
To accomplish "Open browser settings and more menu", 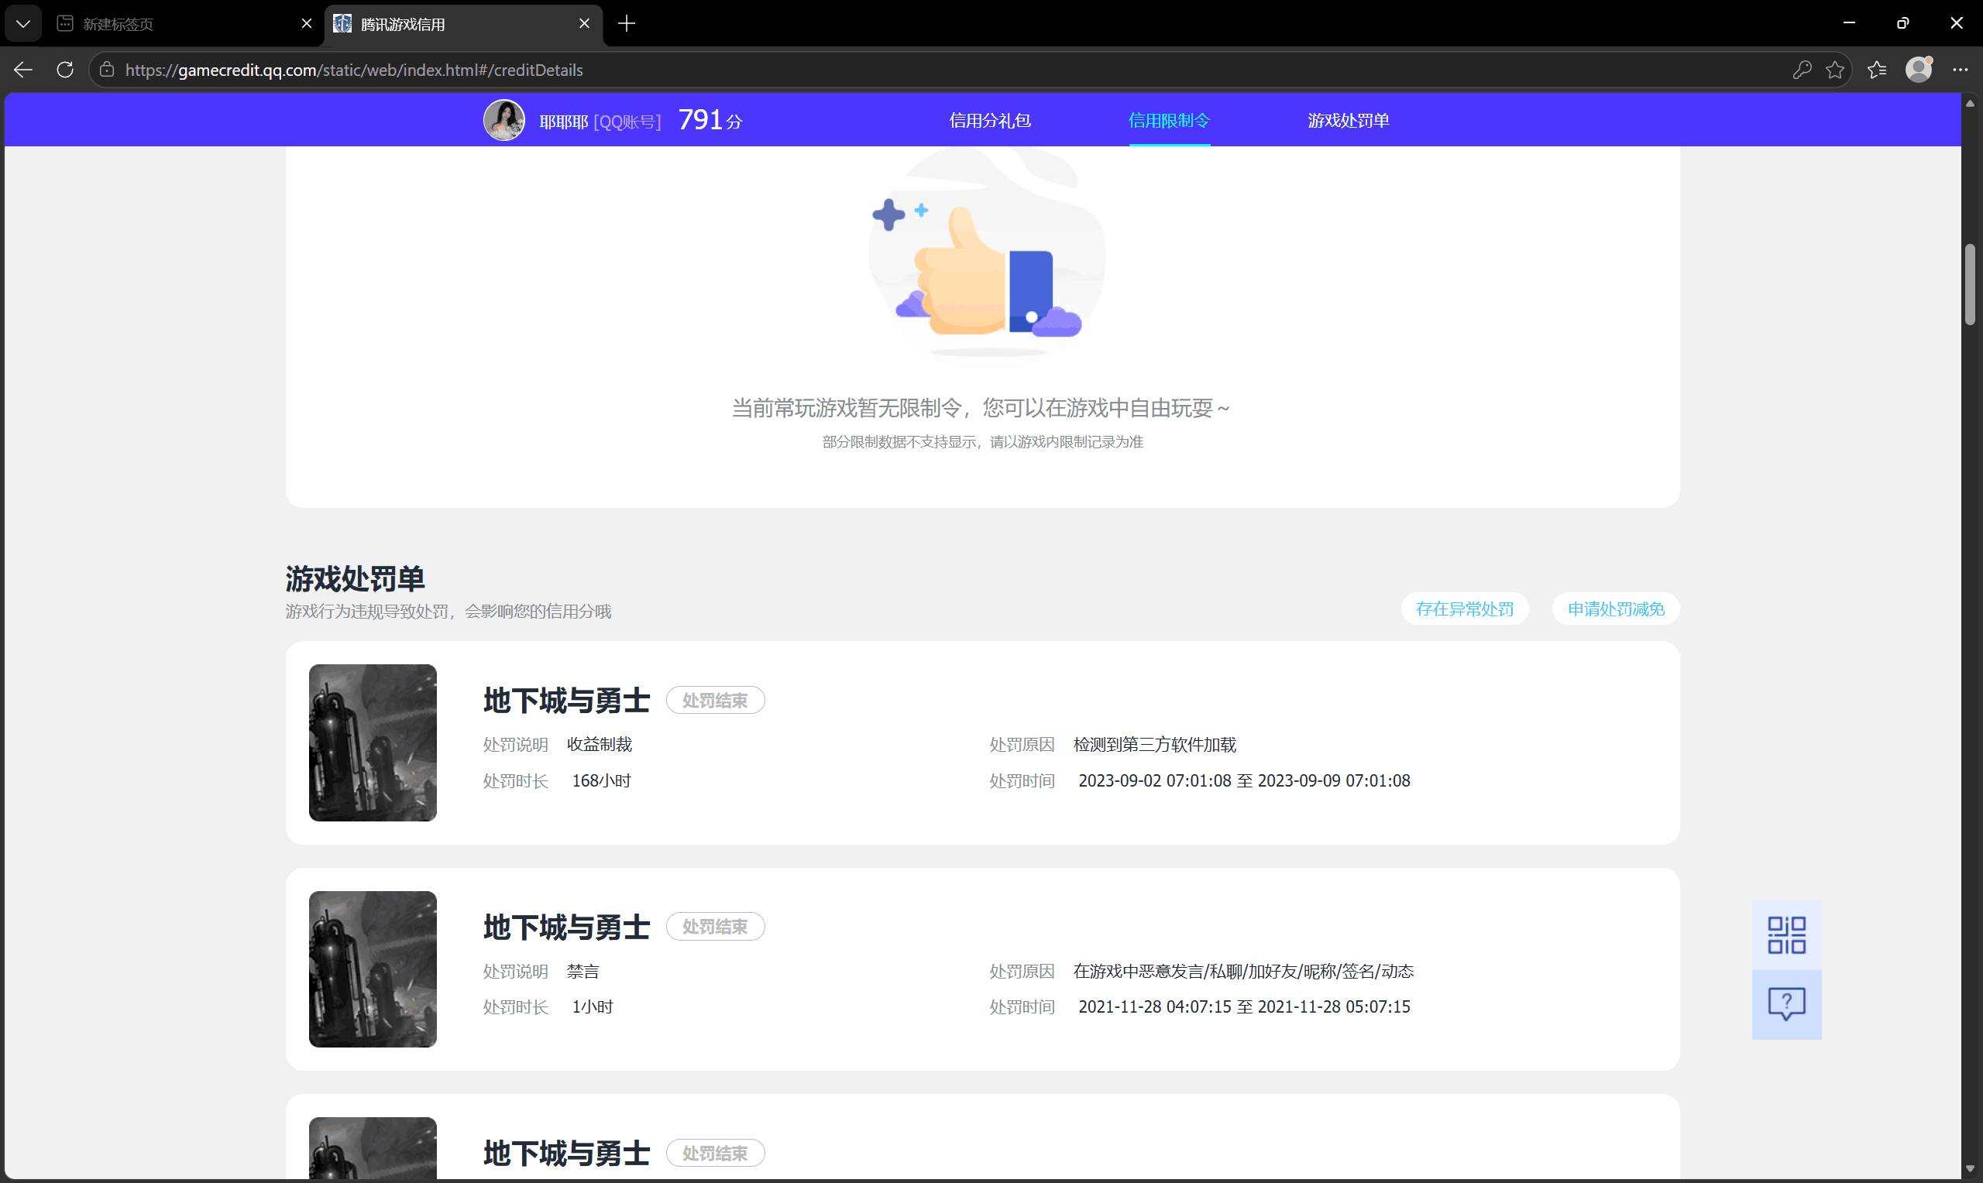I will point(1960,70).
